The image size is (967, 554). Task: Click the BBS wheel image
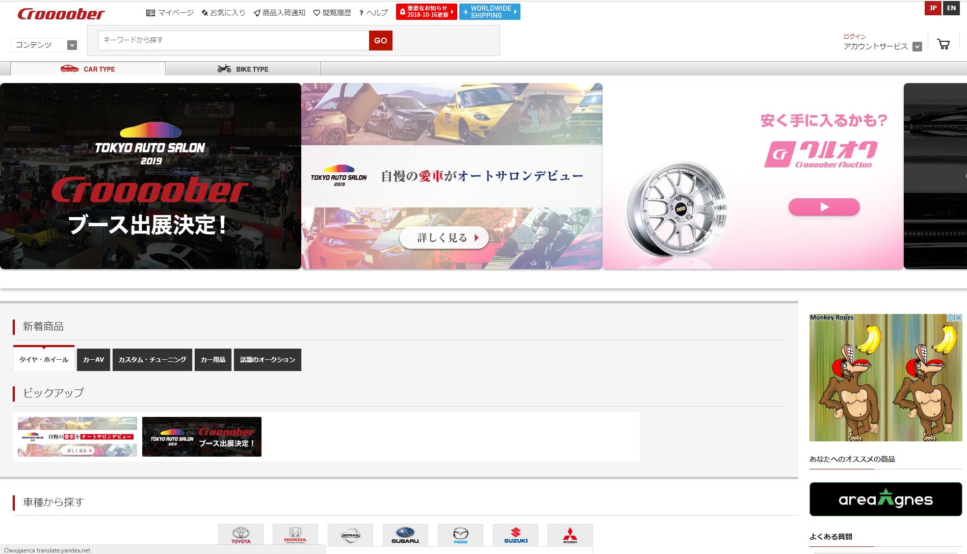676,209
